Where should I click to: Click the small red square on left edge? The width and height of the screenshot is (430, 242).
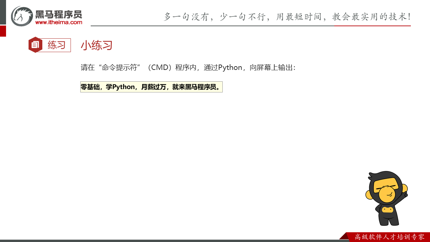pos(3,31)
